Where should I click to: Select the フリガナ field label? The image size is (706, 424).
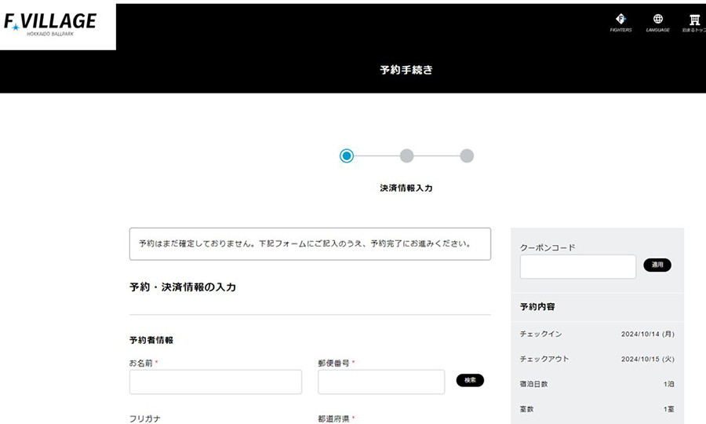(145, 419)
